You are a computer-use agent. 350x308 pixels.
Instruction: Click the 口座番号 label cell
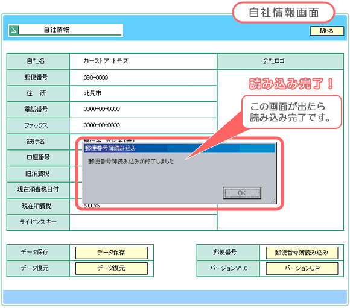pos(38,158)
